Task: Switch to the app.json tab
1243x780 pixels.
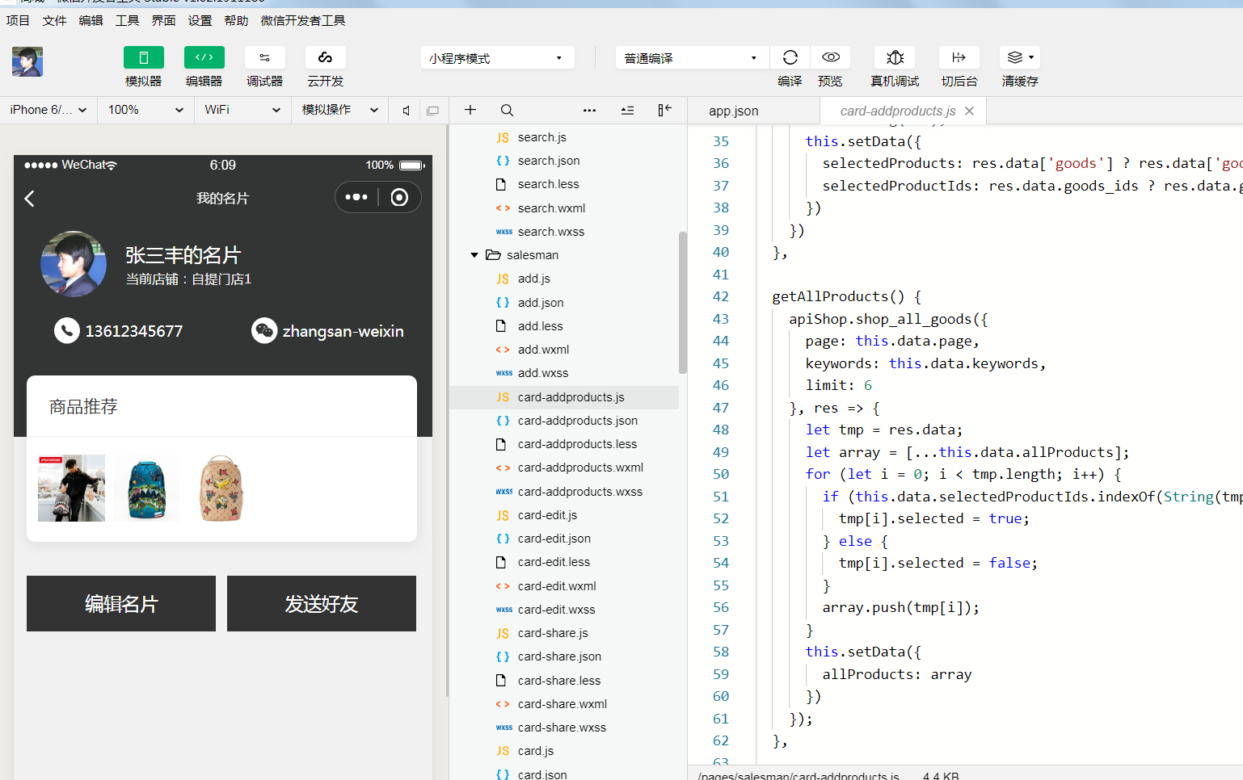Action: (733, 111)
